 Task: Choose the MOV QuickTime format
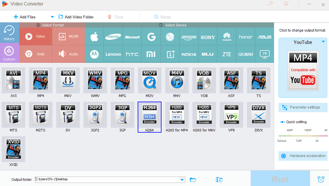150,80
